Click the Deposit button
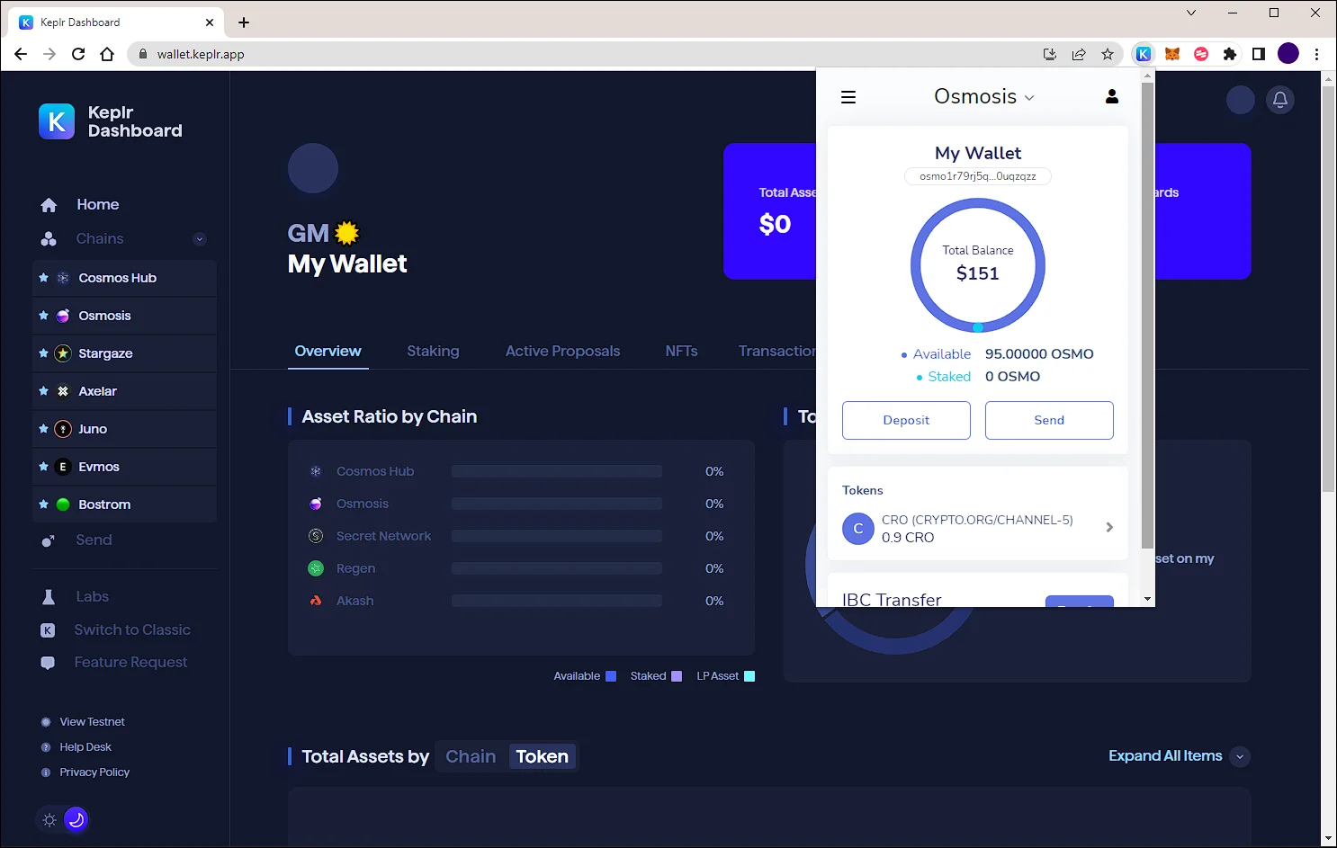 pyautogui.click(x=906, y=420)
